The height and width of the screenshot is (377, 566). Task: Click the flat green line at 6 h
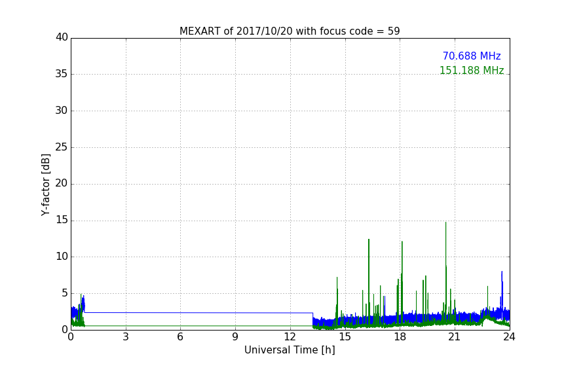click(x=180, y=326)
